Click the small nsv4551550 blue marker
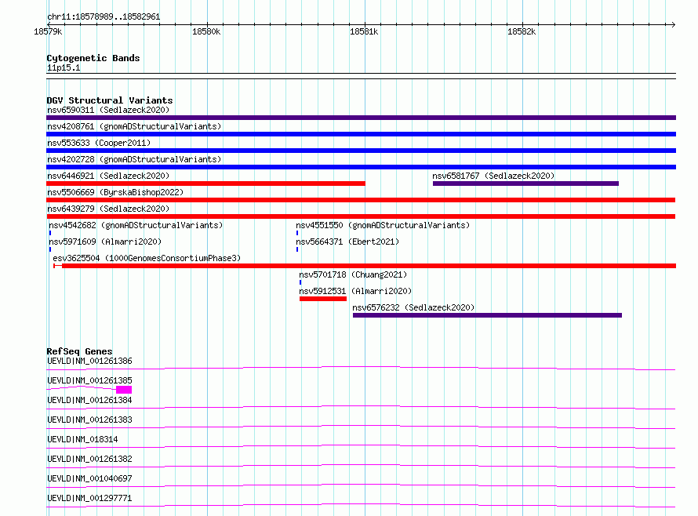Image resolution: width=698 pixels, height=516 pixels. coord(297,233)
